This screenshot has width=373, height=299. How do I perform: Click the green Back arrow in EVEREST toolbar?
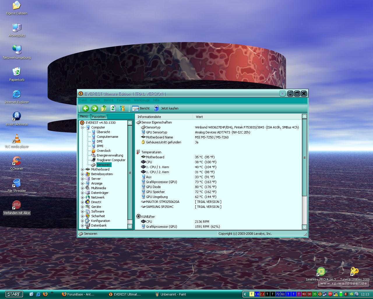tap(85, 108)
